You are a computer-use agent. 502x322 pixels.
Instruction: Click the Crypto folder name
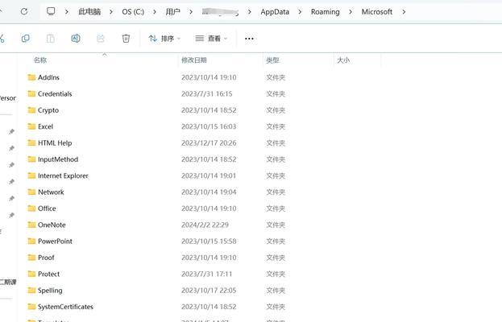tap(48, 110)
